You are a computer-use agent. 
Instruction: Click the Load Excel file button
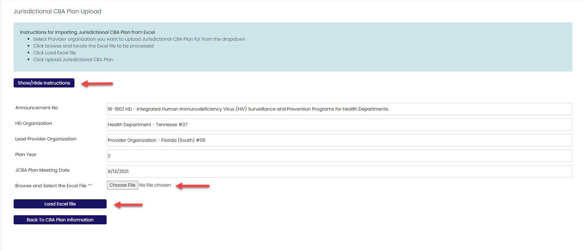60,204
